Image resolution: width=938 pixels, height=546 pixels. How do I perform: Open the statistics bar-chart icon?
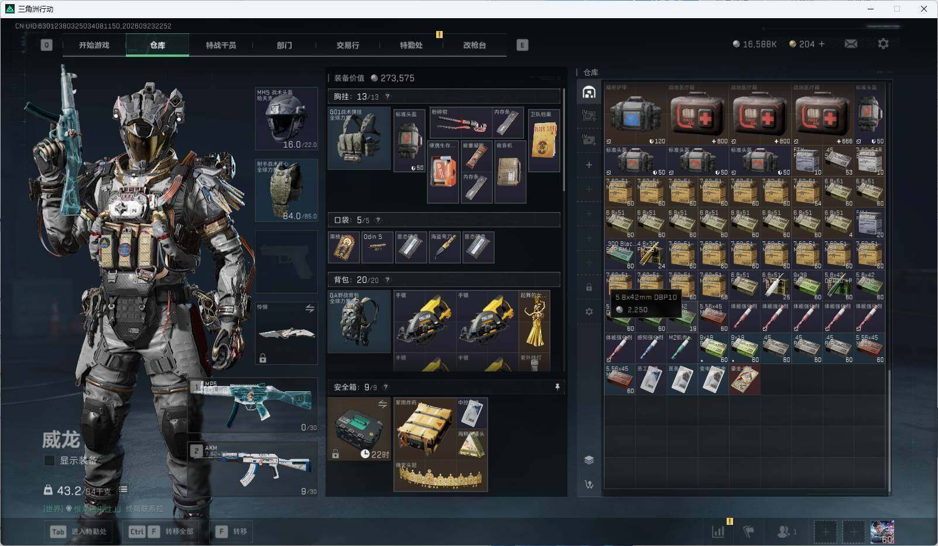718,531
